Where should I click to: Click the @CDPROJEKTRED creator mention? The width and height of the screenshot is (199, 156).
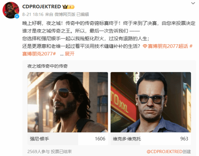165,151
